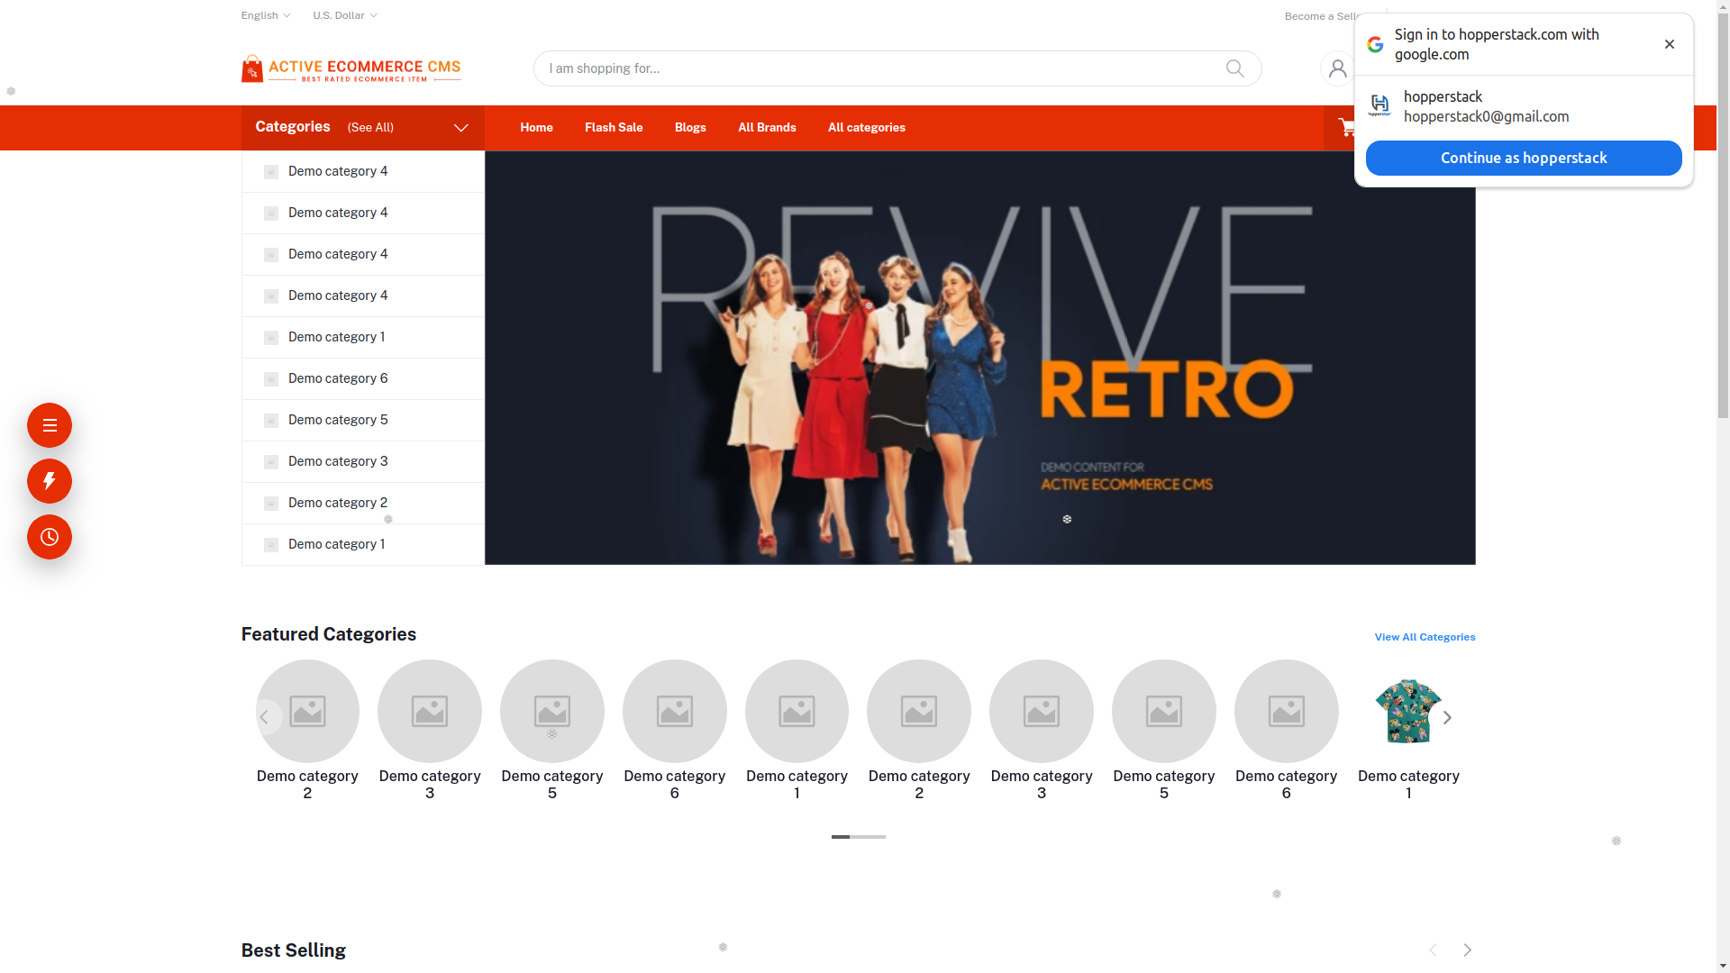Dismiss the Google sign-in popup
The image size is (1730, 973).
click(1669, 44)
